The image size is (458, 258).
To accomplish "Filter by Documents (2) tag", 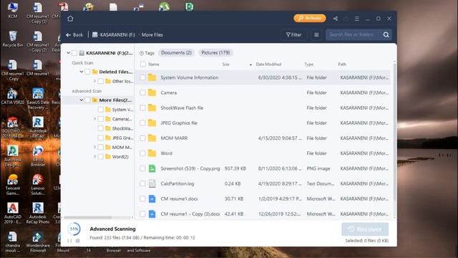I will click(176, 53).
